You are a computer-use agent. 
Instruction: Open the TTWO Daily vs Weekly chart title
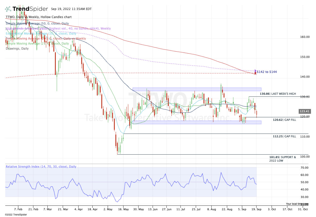[38, 17]
